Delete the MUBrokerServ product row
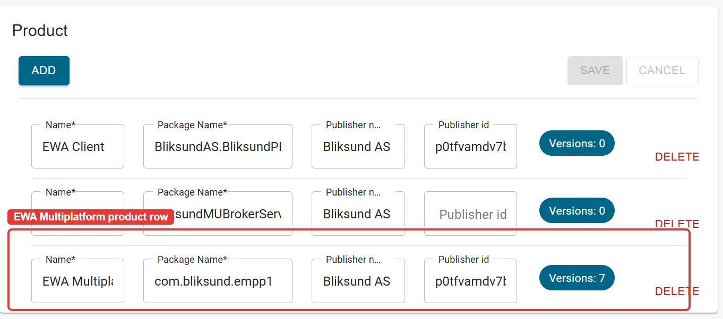Screen dimensions: 723x319 click(676, 224)
